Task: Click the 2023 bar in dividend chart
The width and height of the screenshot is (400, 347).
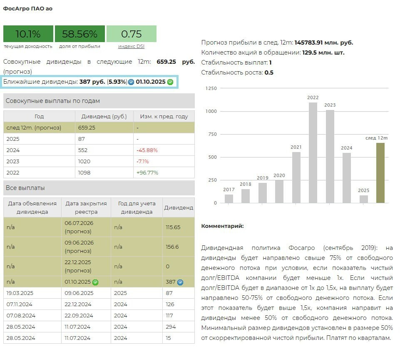Action: click(x=330, y=156)
